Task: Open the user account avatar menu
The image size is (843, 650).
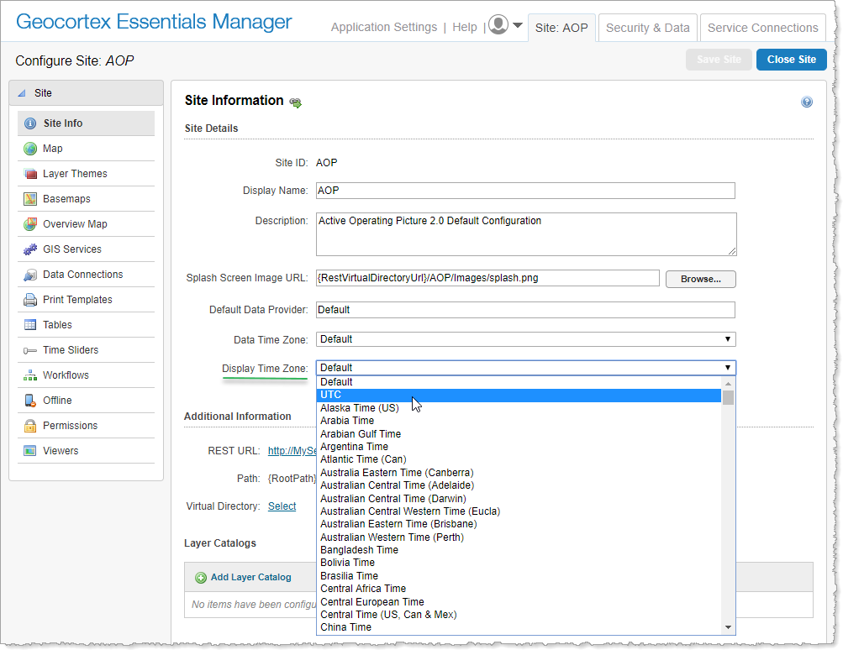Action: pos(498,24)
